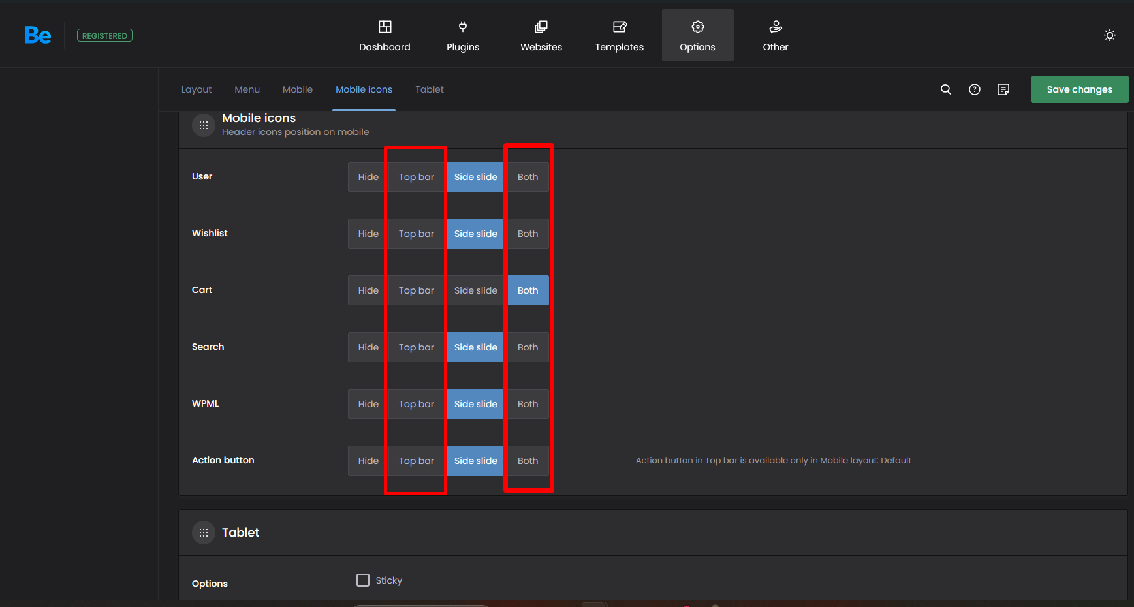
Task: Click the REGISTERED badge
Action: (104, 35)
